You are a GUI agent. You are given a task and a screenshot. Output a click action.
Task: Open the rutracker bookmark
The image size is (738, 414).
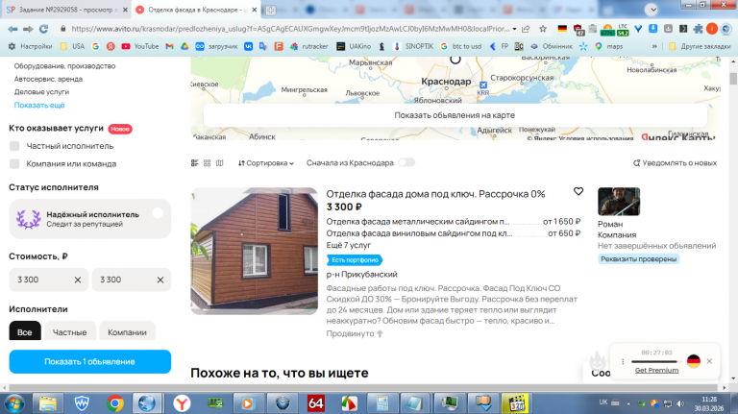308,46
